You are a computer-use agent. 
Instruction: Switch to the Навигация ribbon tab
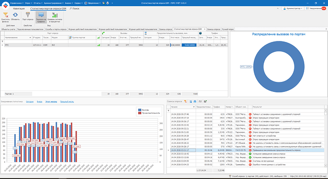(x=19, y=9)
